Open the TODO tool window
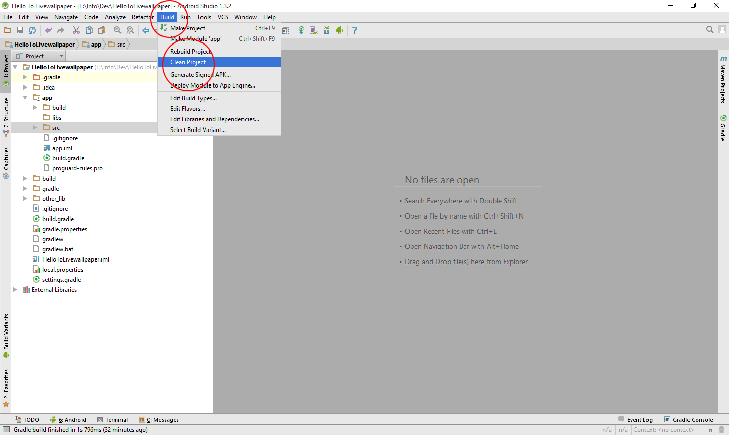The image size is (729, 435). click(x=27, y=420)
